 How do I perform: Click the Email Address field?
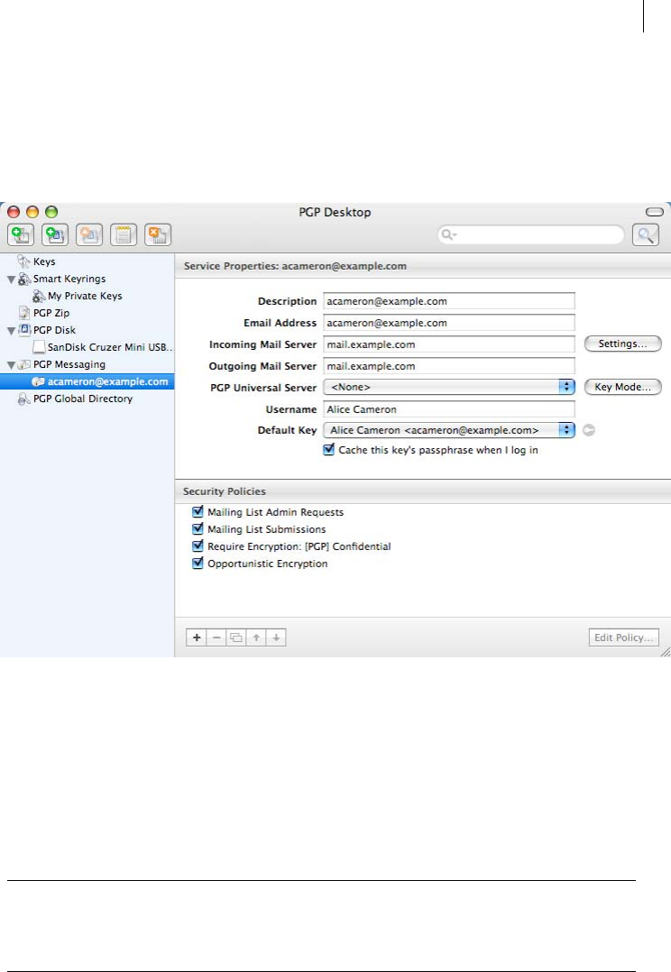[x=449, y=323]
